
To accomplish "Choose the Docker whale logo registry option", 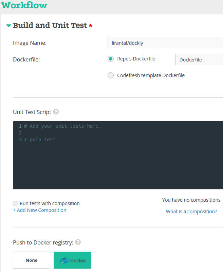I will coord(72,260).
